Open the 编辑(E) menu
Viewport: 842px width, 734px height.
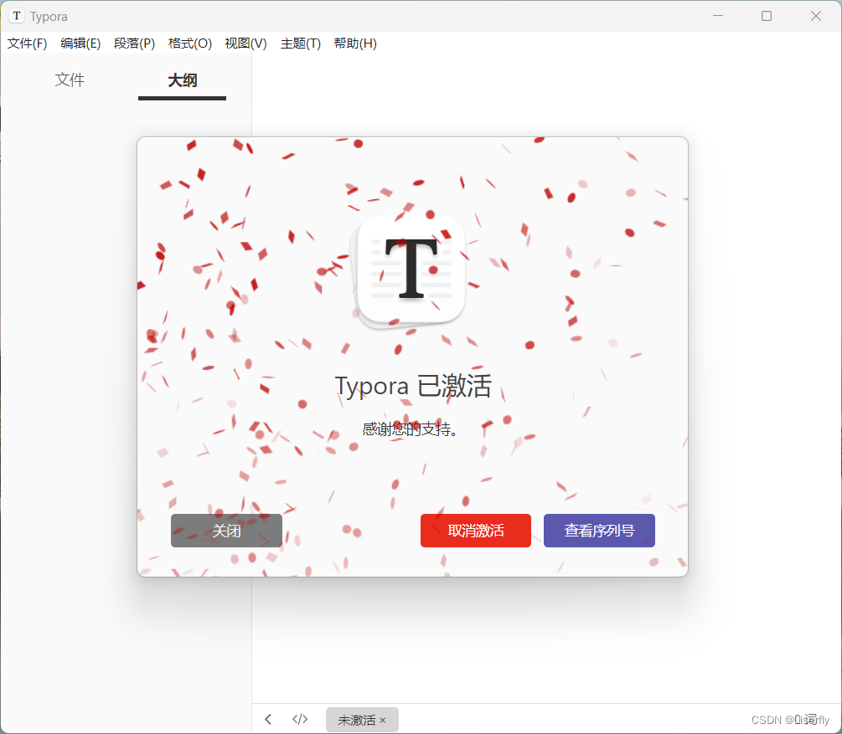tap(80, 44)
